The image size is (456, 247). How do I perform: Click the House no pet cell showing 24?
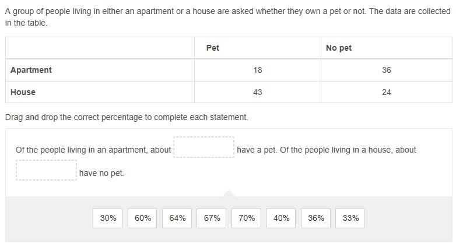387,92
